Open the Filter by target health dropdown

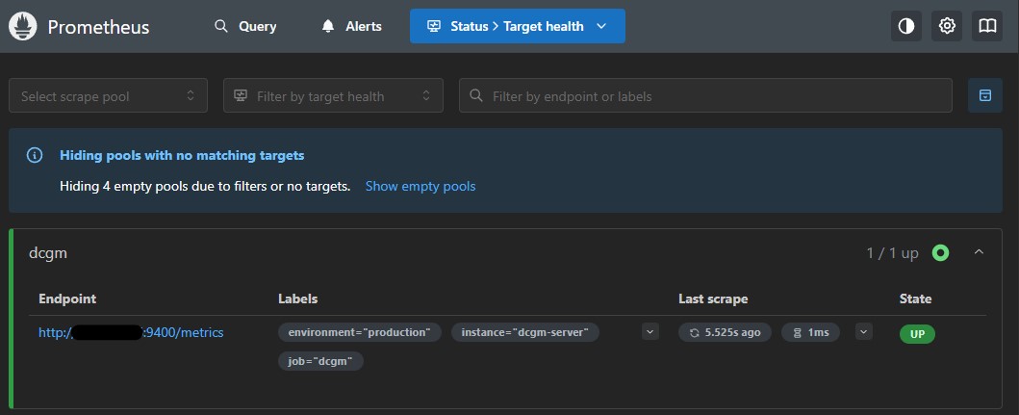pos(333,96)
